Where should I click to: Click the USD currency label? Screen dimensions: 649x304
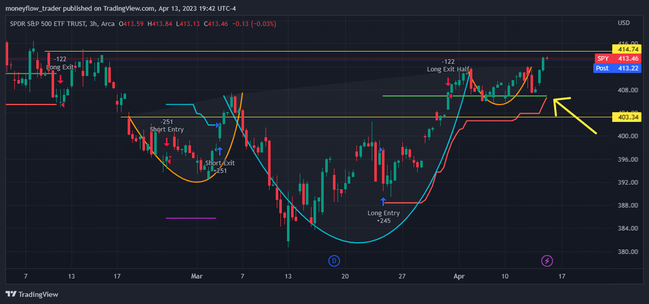(623, 23)
